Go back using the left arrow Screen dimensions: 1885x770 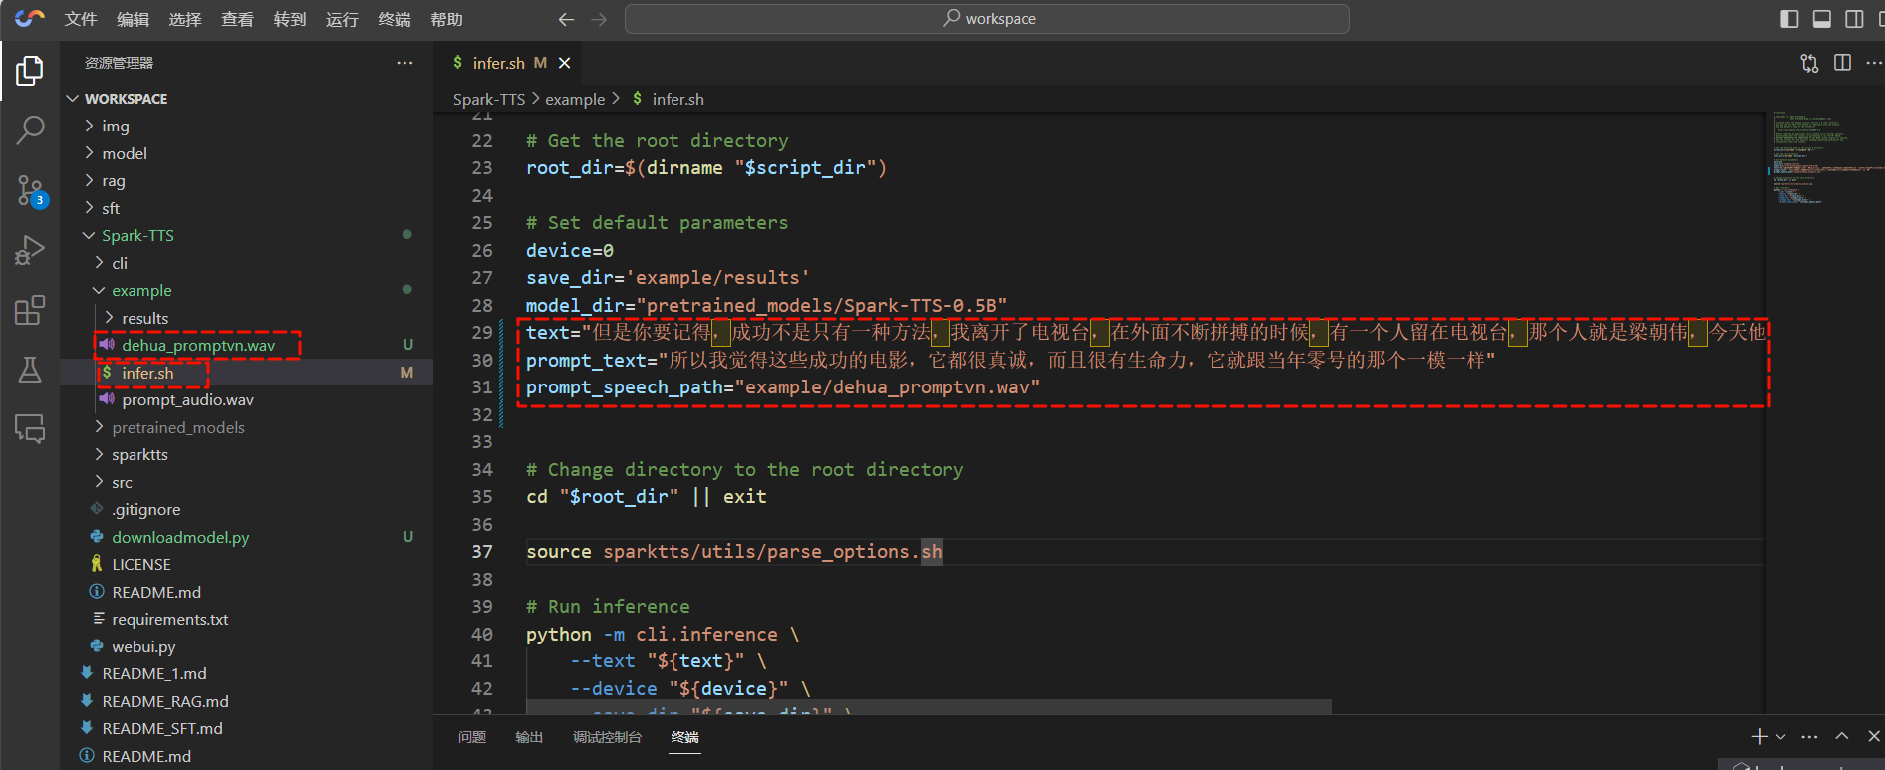[x=566, y=19]
